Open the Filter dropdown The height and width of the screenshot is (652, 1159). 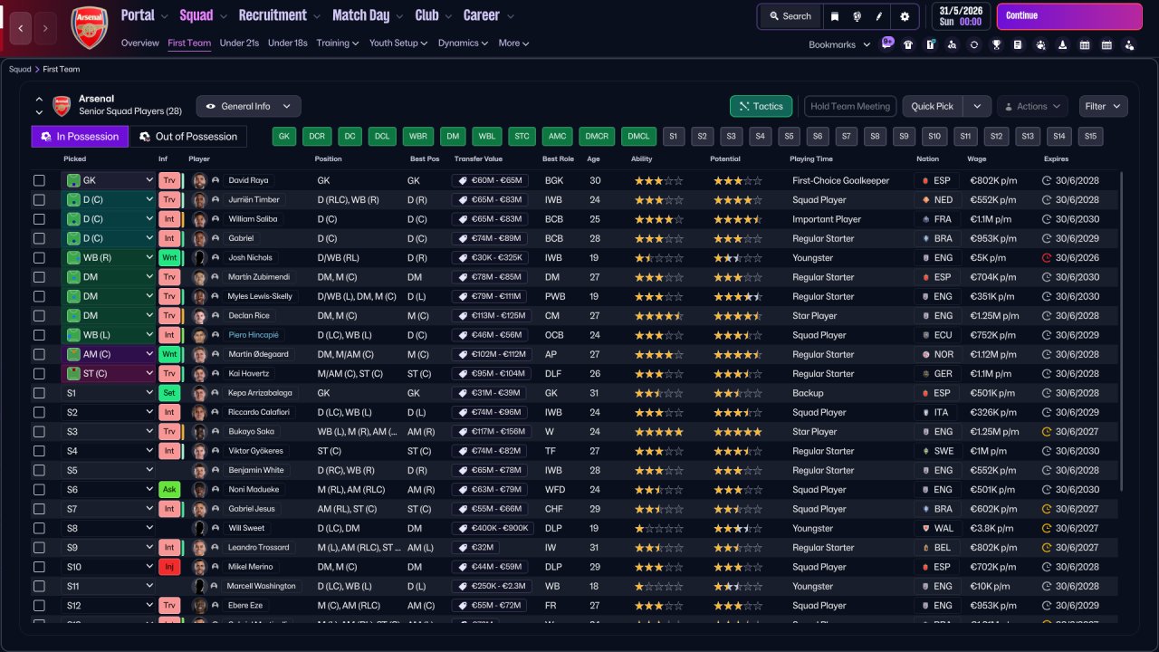coord(1104,106)
